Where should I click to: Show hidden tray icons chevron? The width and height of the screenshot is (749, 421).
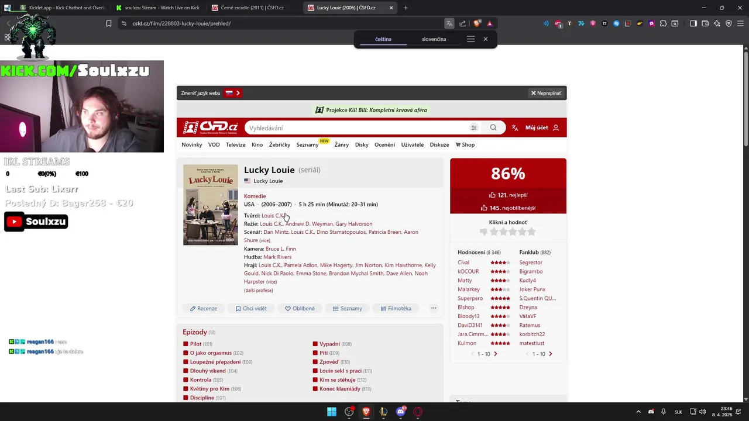(x=638, y=412)
